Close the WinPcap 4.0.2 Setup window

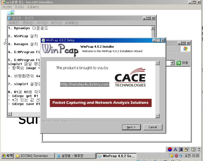[x=163, y=40]
